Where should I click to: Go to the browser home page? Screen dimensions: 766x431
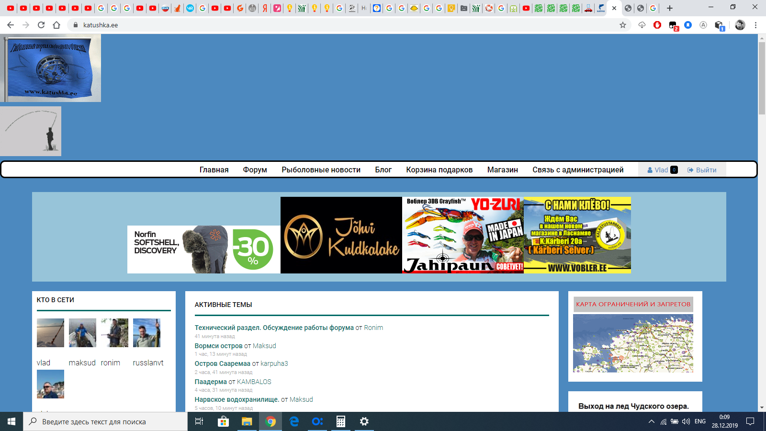56,25
